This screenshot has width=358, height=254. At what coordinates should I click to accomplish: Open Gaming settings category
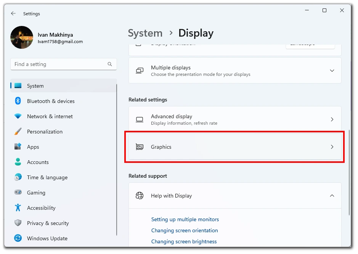coord(63,193)
